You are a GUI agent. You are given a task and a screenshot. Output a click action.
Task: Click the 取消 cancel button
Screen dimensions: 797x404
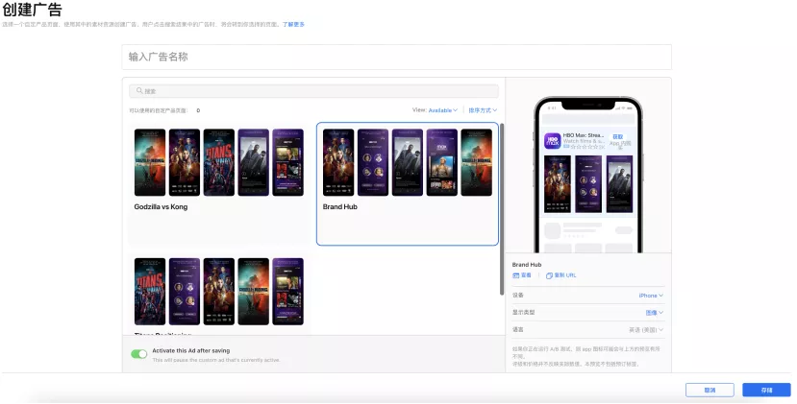(710, 390)
